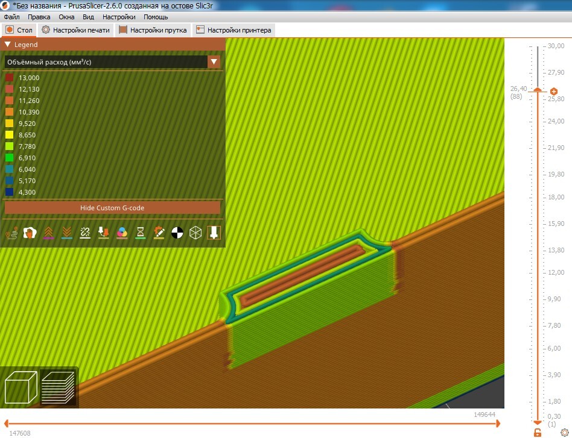Viewport: 572px width, 438px height.
Task: Toggle print pauses hourglass icon
Action: coord(140,233)
